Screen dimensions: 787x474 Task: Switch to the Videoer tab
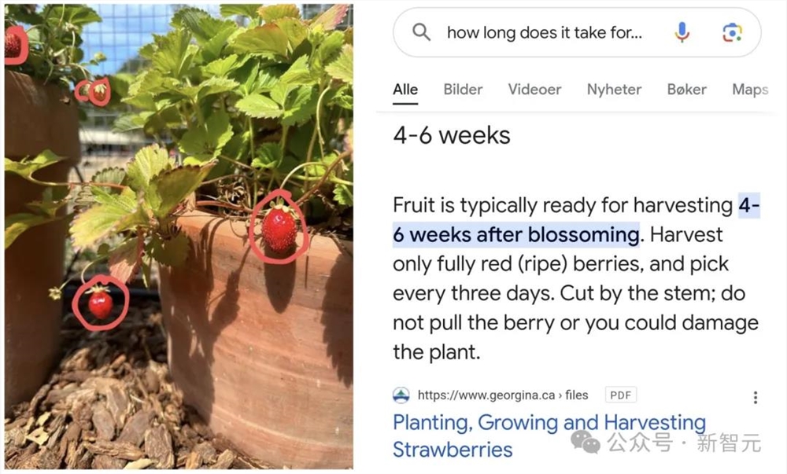534,89
